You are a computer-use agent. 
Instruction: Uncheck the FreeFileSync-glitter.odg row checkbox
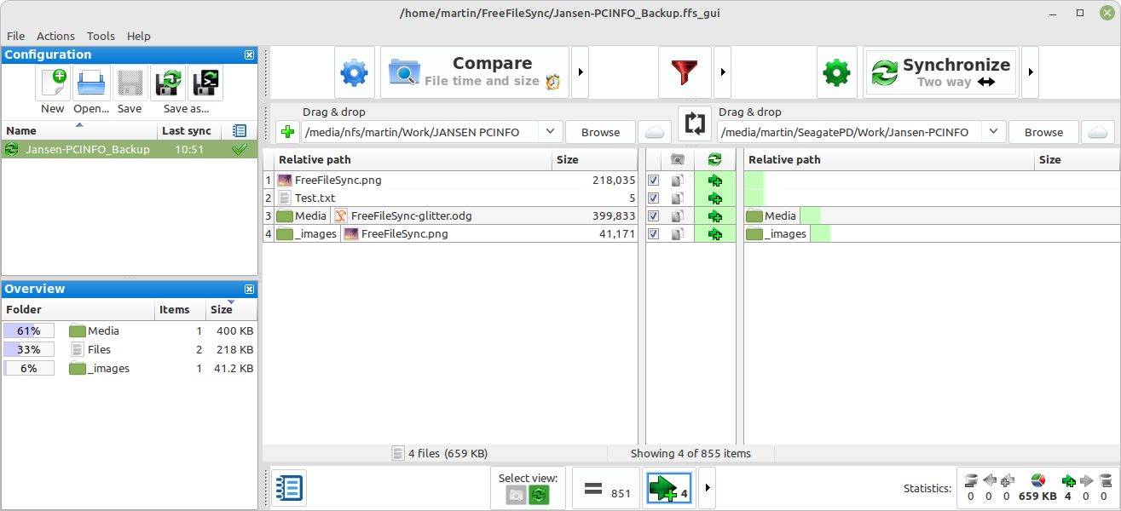point(653,216)
